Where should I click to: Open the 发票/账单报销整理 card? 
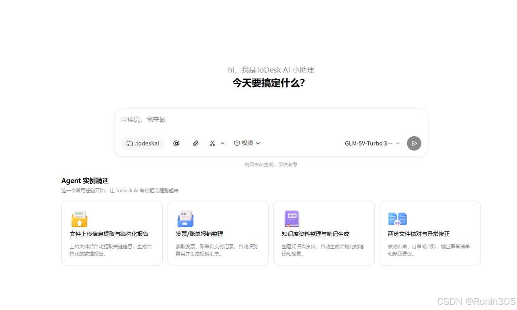point(218,233)
